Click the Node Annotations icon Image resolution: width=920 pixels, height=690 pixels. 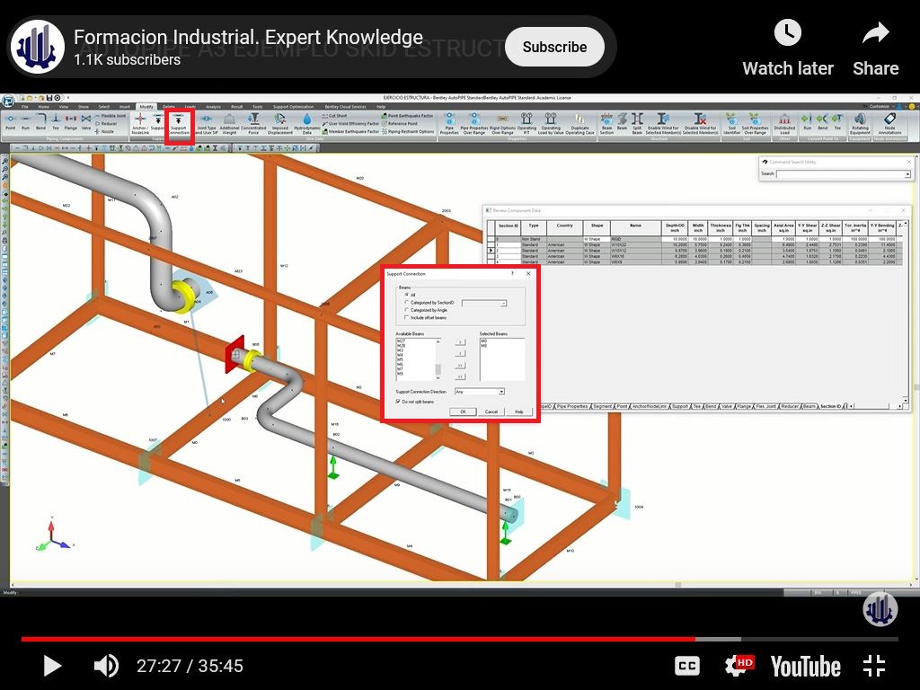click(889, 124)
